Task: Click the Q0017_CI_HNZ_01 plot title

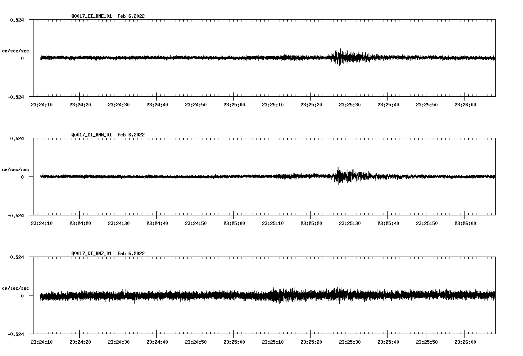Action: 108,254
